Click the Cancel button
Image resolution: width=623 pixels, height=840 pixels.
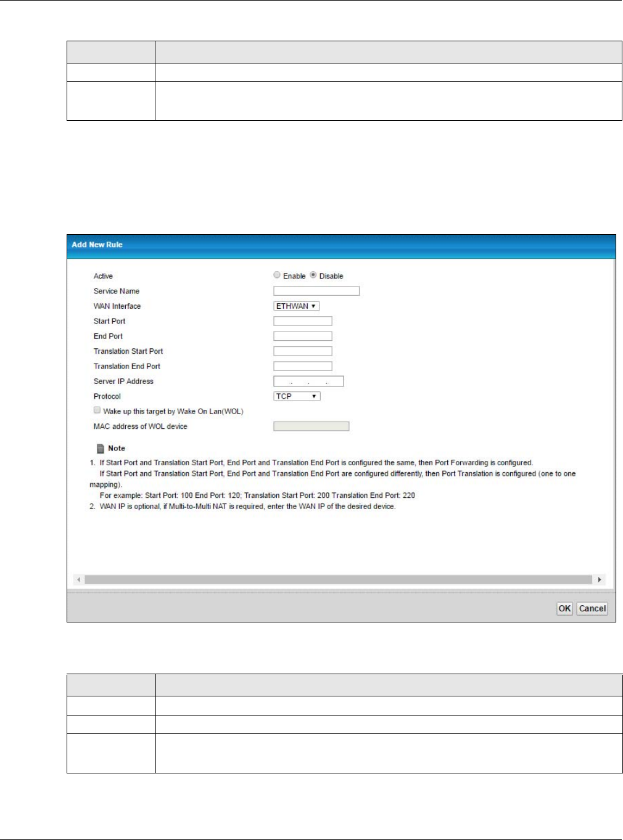tap(592, 609)
